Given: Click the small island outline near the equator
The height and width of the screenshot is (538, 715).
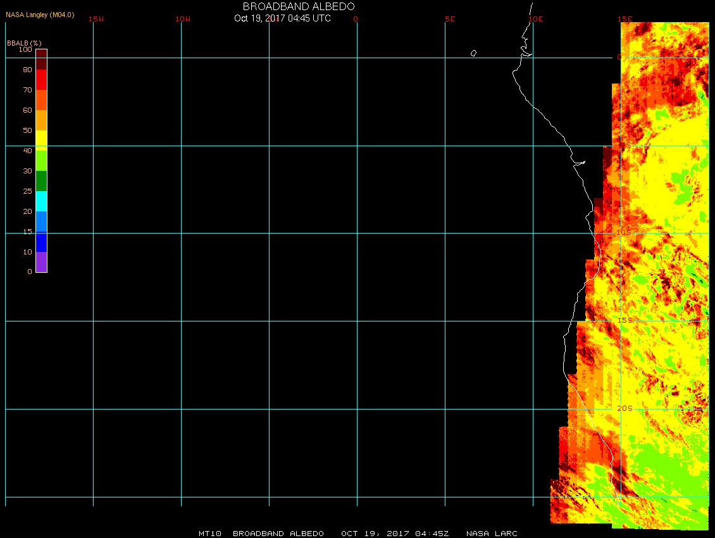Looking at the screenshot, I should (473, 53).
